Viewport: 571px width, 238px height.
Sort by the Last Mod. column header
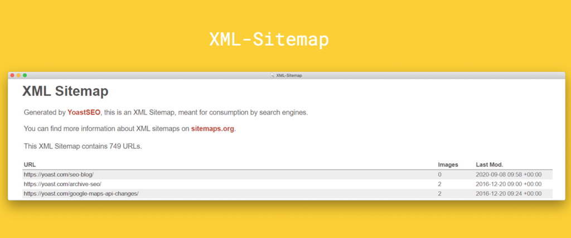pyautogui.click(x=490, y=165)
